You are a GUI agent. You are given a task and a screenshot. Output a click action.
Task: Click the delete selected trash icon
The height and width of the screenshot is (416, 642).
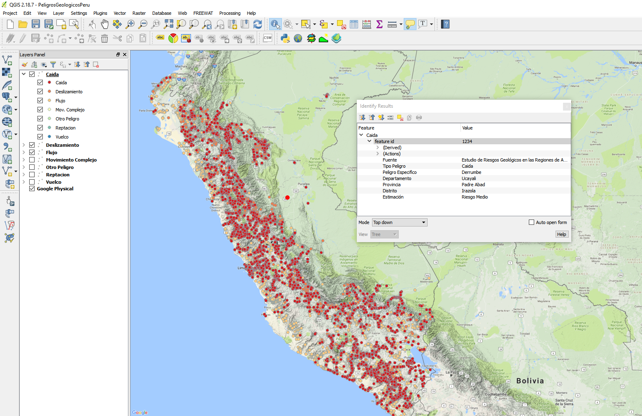[105, 39]
